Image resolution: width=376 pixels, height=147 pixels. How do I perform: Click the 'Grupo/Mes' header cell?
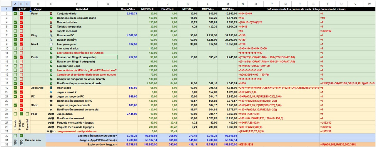point(128,9)
